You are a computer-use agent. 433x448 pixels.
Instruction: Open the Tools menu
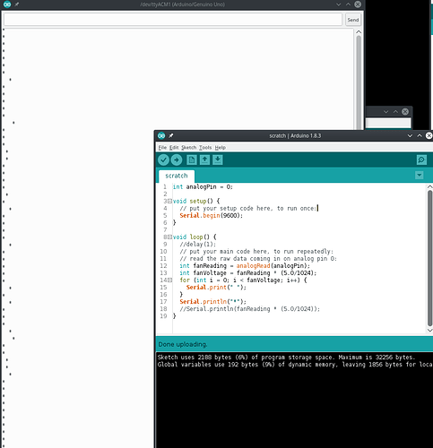point(205,147)
